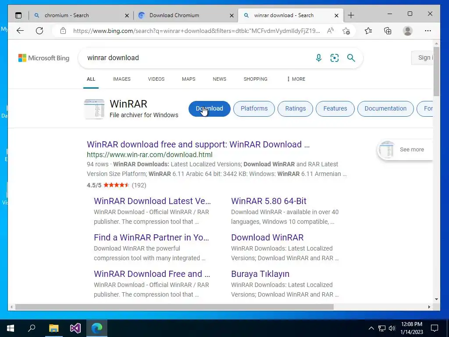Open visual search camera icon
449x337 pixels.
coord(335,58)
